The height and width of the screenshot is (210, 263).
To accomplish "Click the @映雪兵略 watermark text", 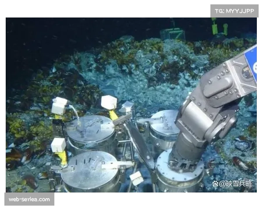I will click(x=235, y=184).
